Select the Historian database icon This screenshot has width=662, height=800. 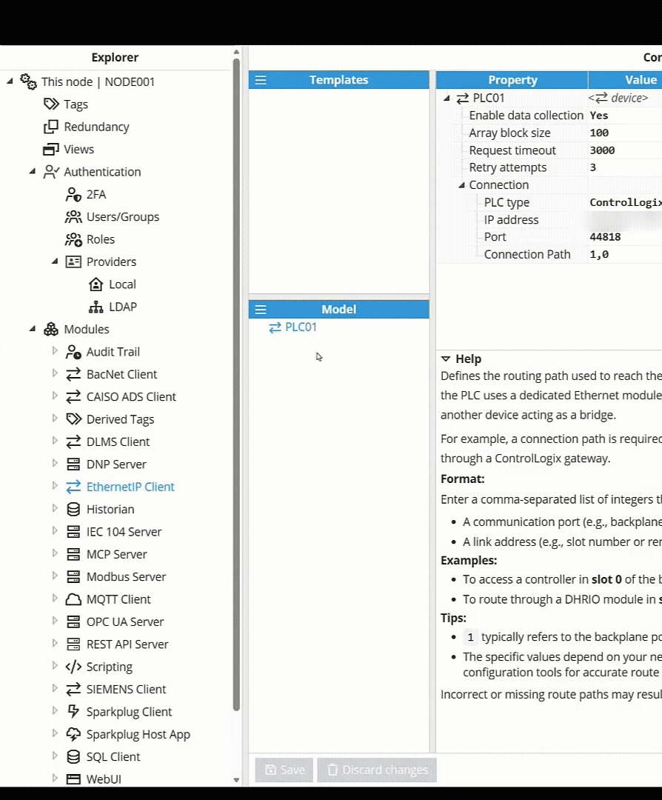pos(73,509)
